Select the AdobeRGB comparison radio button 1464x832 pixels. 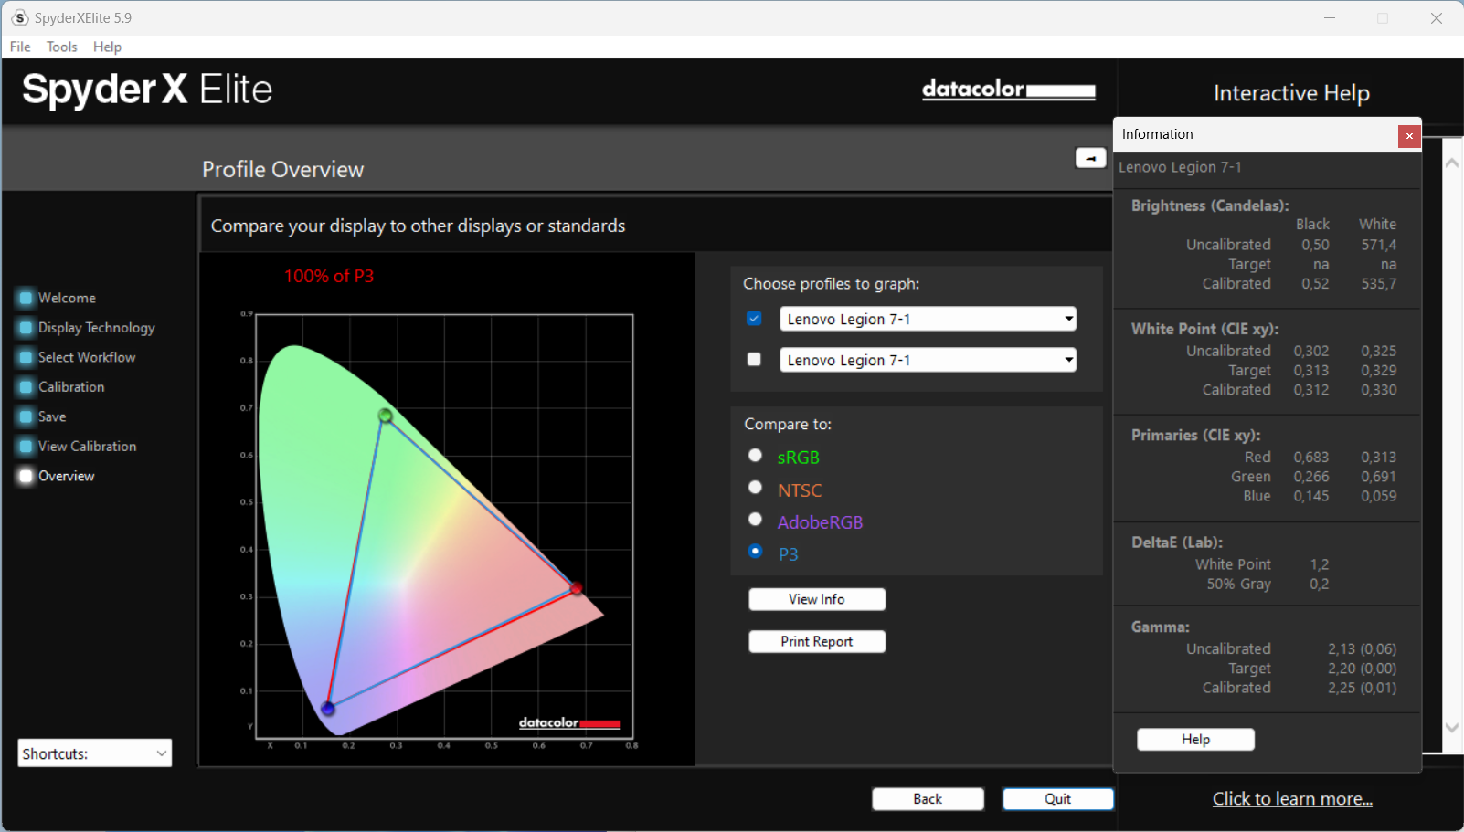(x=755, y=519)
